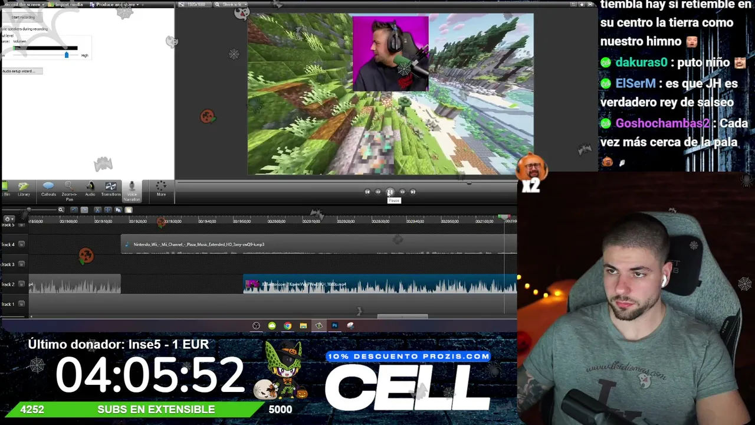The image size is (755, 425).
Task: Toggle the speakers during recording option
Action: tap(25, 29)
